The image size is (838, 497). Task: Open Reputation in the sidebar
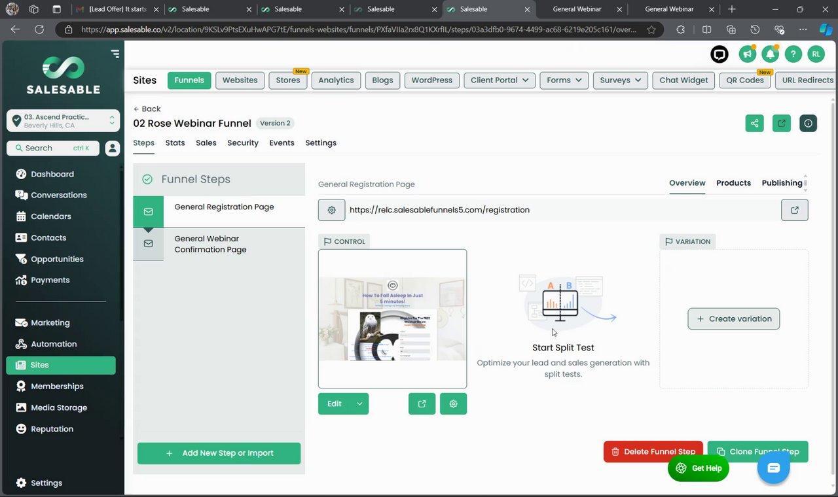coord(44,429)
